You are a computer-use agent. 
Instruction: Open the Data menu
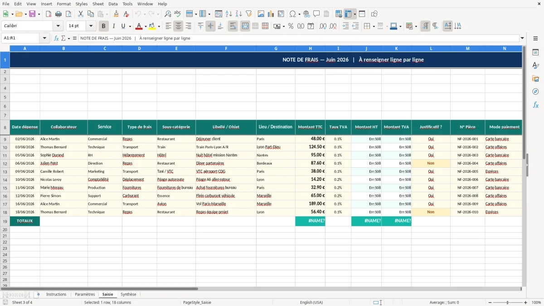(x=113, y=4)
